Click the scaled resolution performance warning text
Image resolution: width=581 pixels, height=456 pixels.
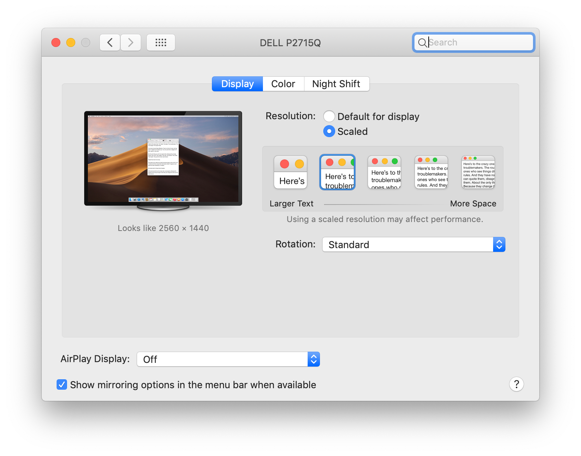(385, 219)
